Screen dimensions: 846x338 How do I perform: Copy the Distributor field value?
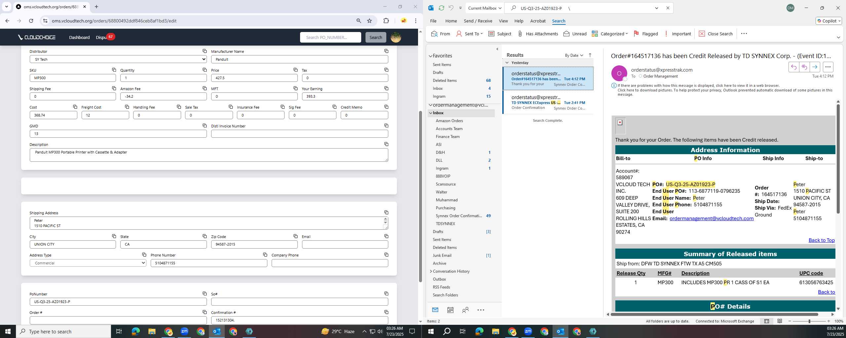point(205,51)
